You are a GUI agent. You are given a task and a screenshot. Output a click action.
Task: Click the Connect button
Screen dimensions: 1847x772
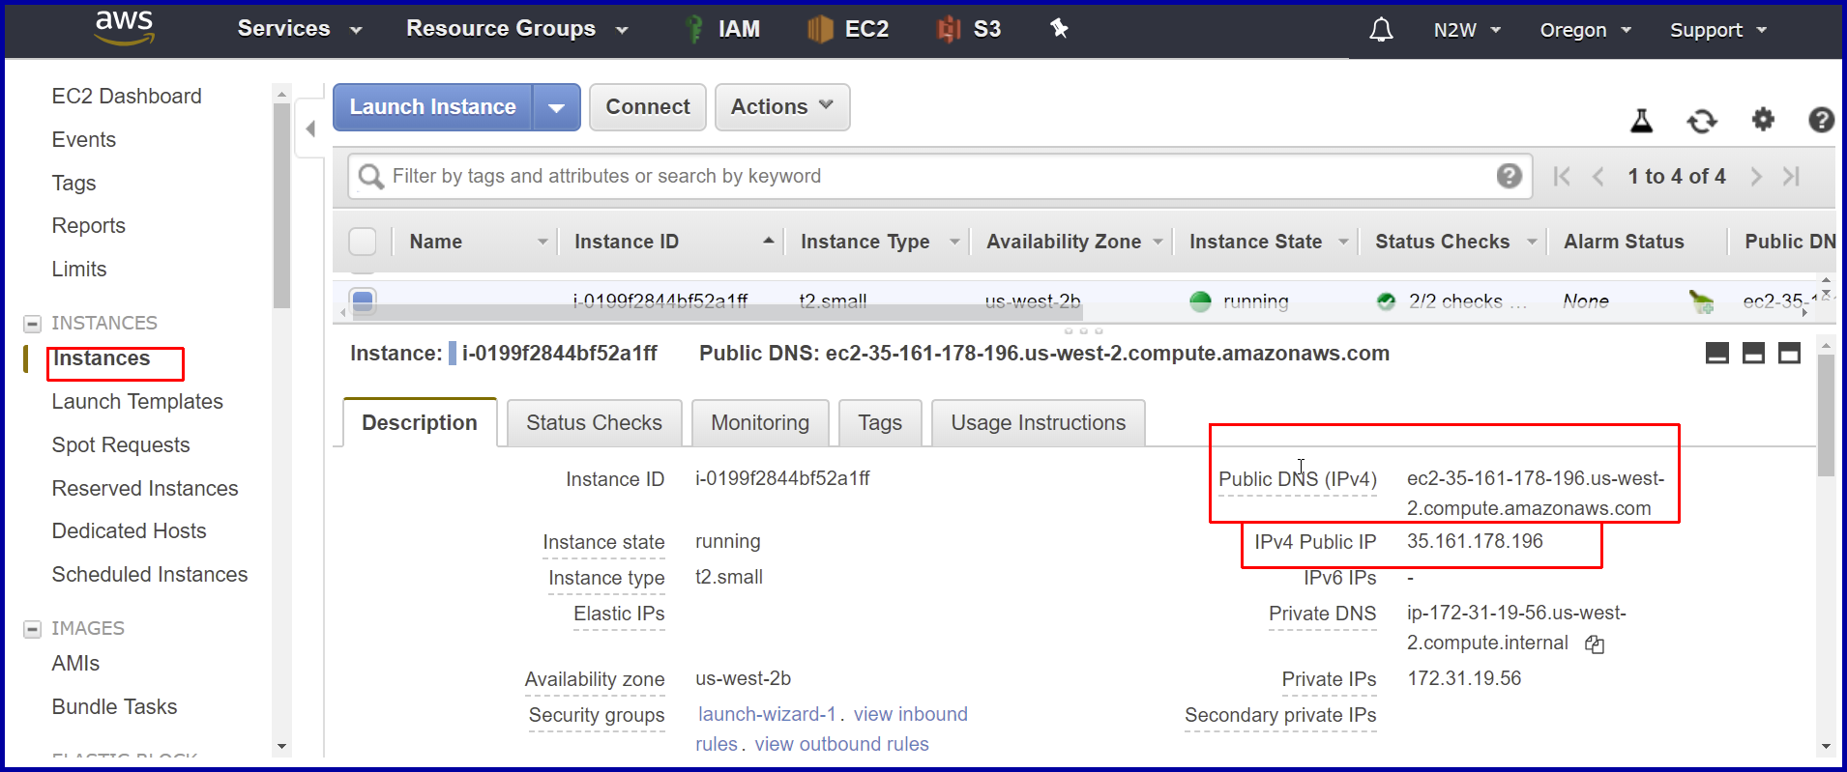tap(648, 107)
